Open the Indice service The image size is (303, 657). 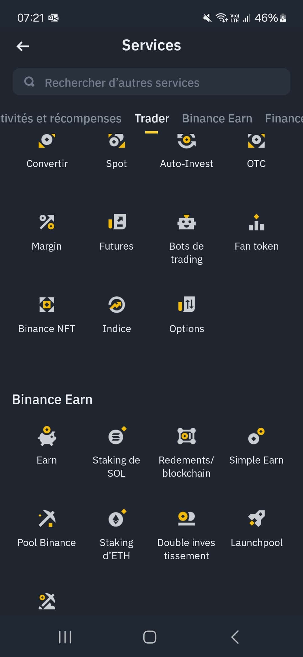116,305
